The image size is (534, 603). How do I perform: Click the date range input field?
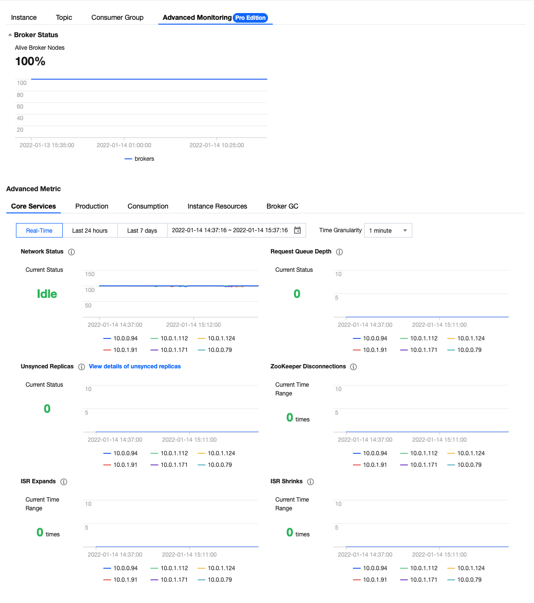(x=237, y=230)
